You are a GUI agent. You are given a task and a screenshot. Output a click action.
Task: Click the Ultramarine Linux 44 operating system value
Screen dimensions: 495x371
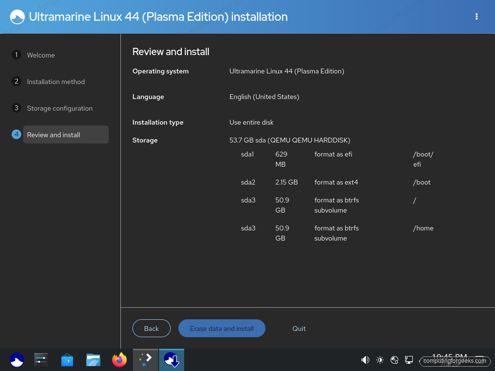pos(287,71)
